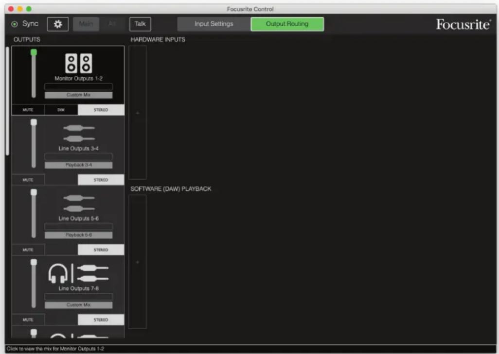Mute Line Outputs 7-8

28,320
